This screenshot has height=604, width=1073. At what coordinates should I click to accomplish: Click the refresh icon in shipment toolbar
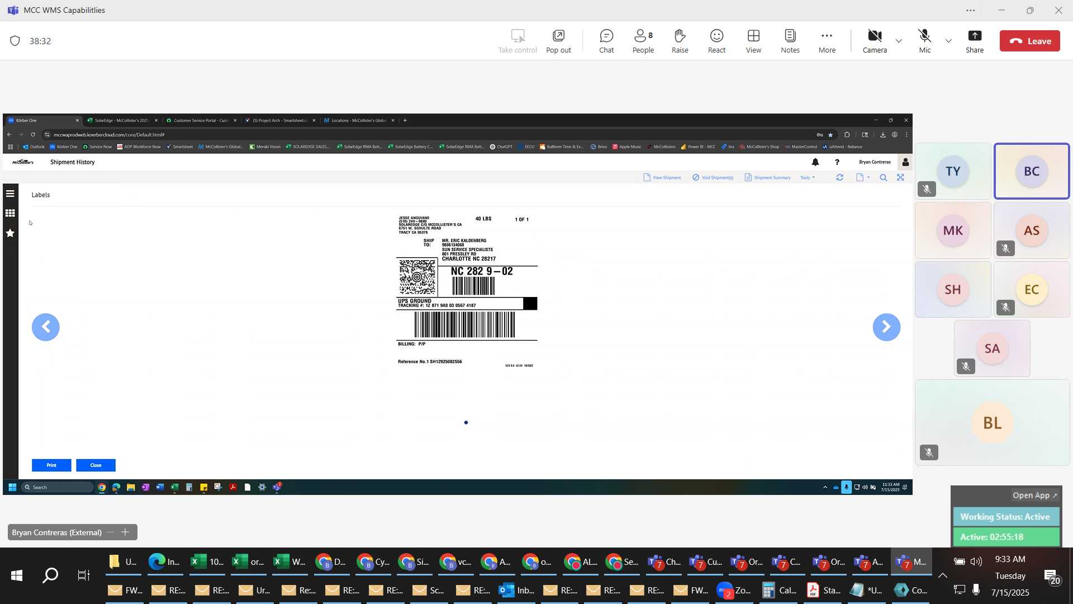(x=839, y=177)
